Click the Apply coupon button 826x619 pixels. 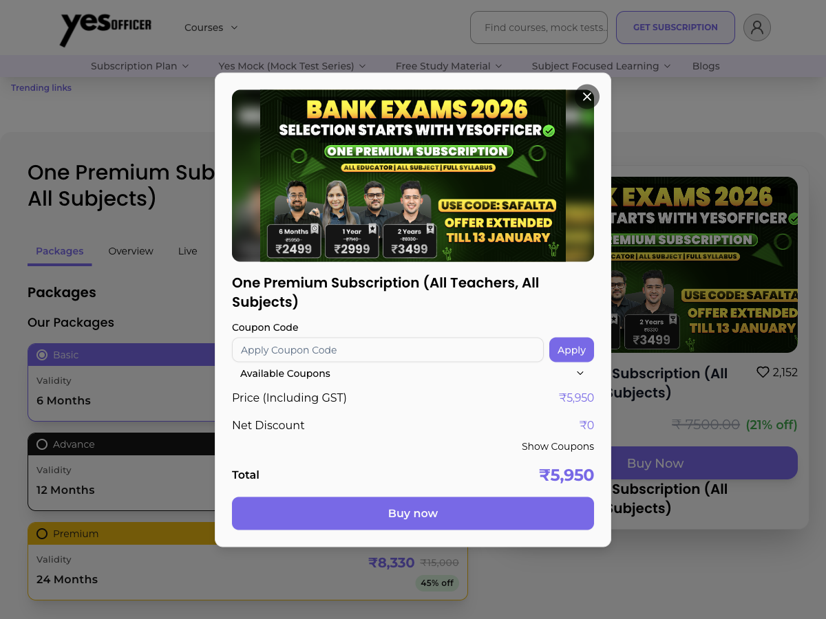coord(571,350)
